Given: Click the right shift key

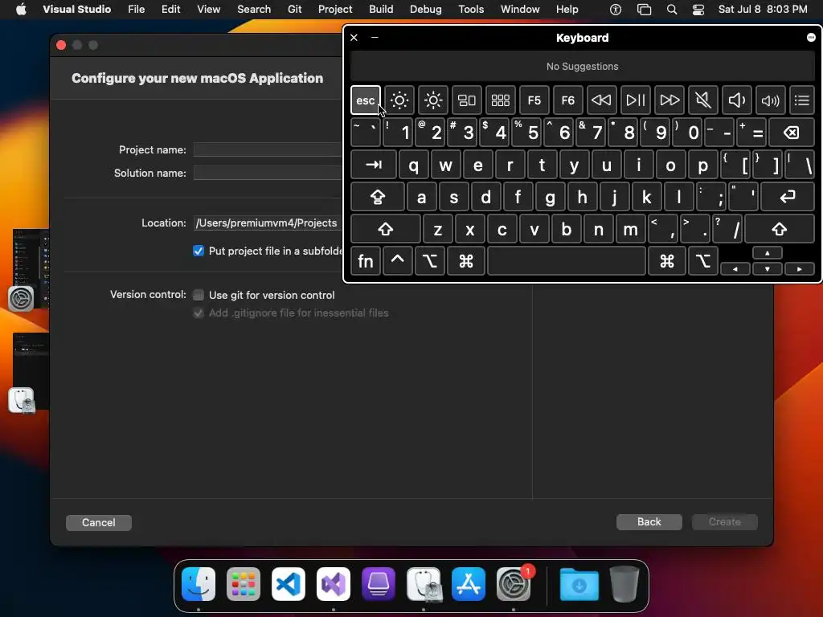Looking at the screenshot, I should 780,229.
